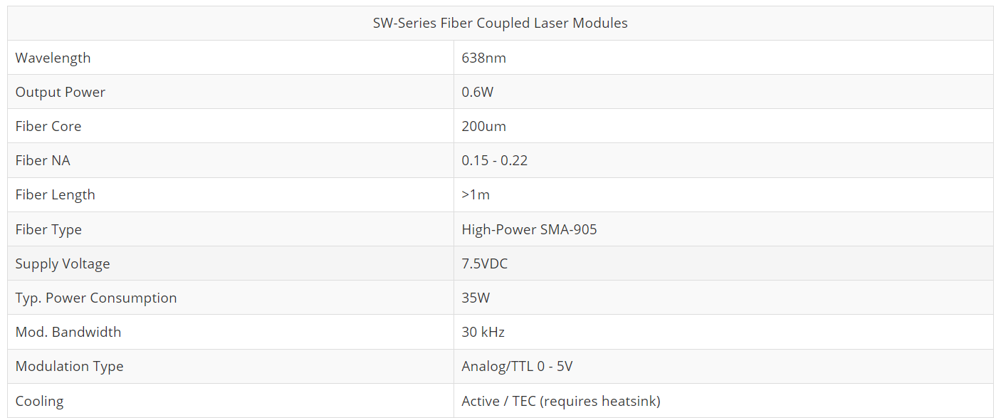Select the Active / TEC cooling value
The image size is (1001, 418).
pyautogui.click(x=560, y=401)
